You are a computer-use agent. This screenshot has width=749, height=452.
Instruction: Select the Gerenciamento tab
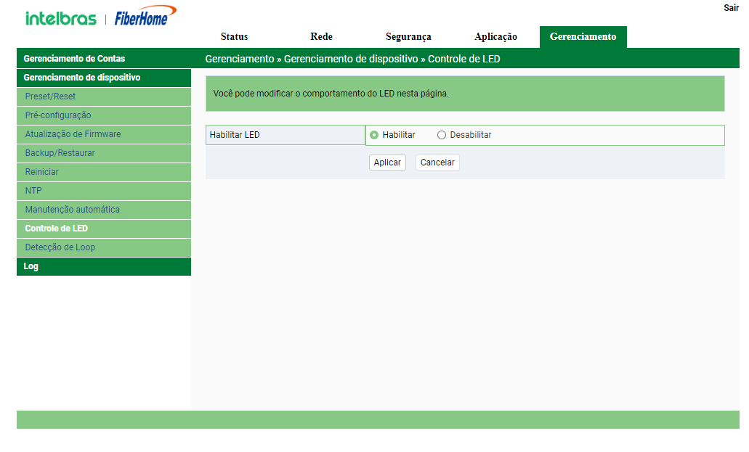point(583,37)
